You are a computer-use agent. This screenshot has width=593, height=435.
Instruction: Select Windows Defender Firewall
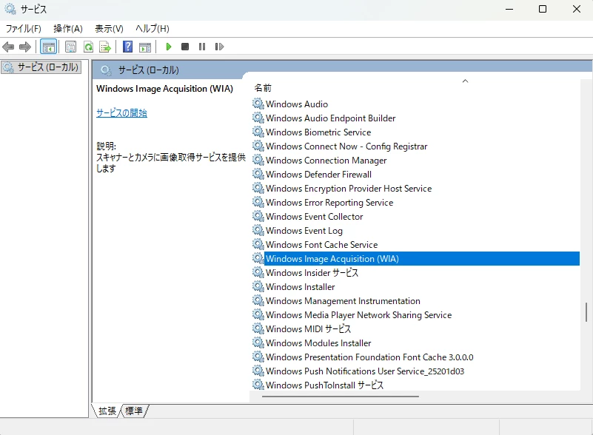click(318, 175)
